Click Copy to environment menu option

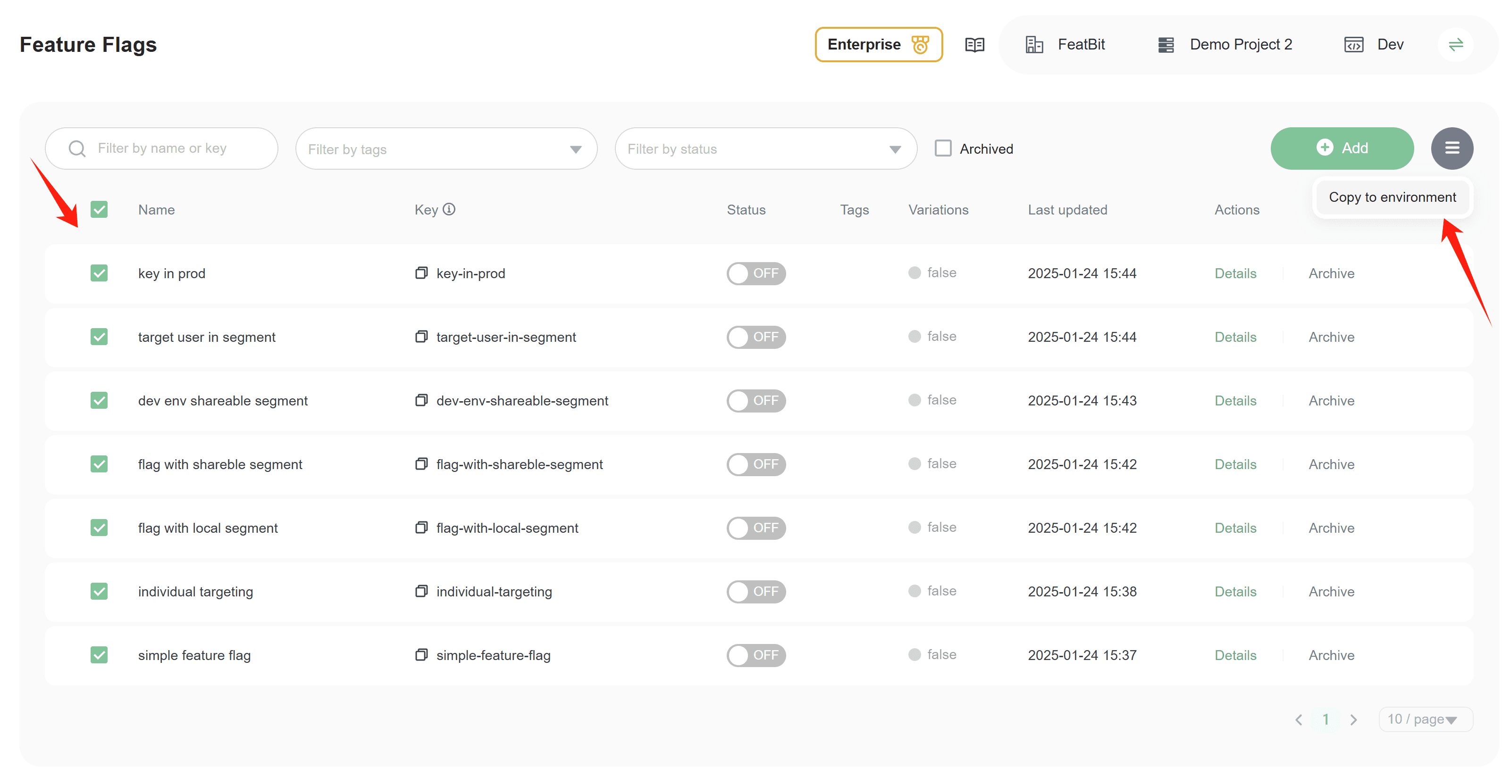click(1392, 197)
